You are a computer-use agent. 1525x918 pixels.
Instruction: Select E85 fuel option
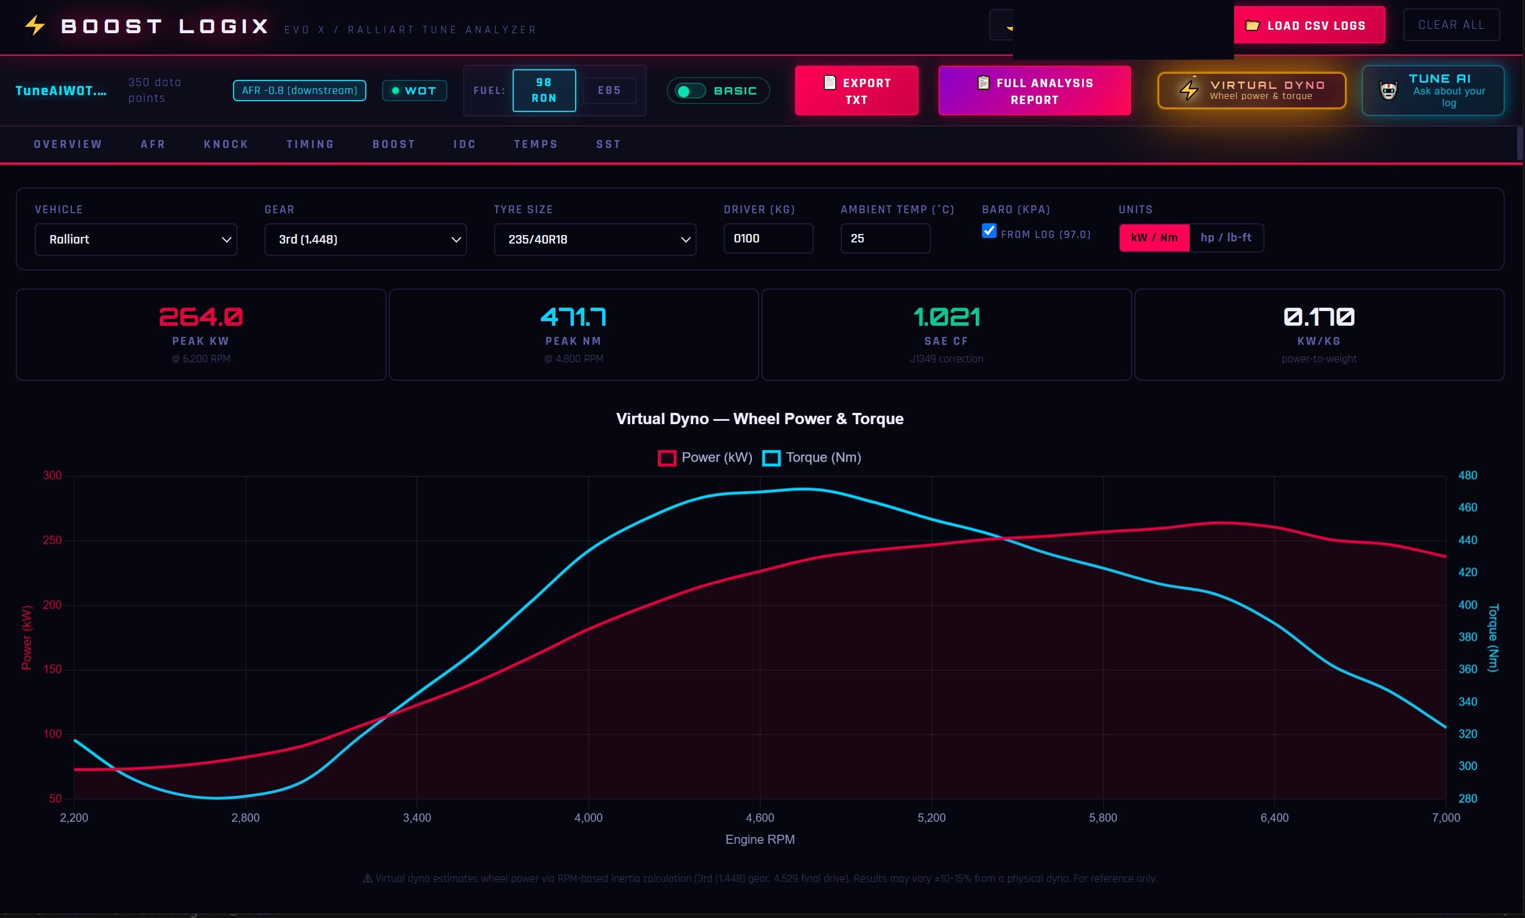tap(609, 91)
